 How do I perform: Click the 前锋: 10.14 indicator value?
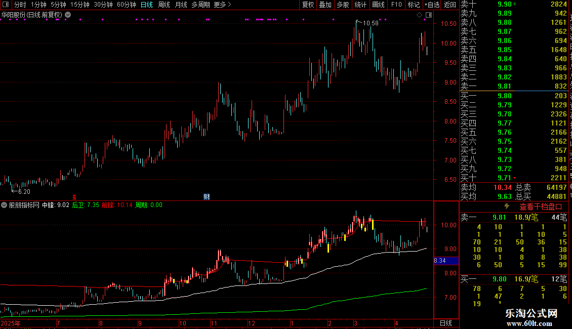pyautogui.click(x=117, y=205)
